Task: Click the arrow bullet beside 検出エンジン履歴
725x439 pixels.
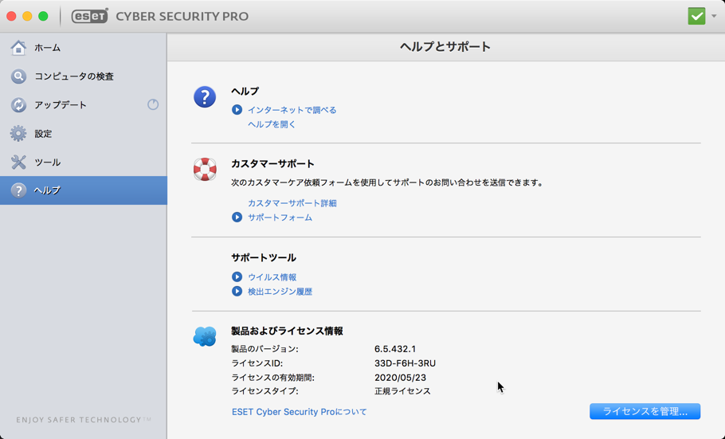Action: [237, 291]
